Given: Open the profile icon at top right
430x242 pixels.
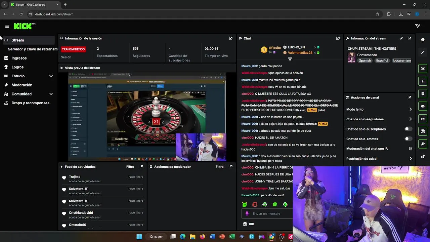Looking at the screenshot, I should 417,26.
